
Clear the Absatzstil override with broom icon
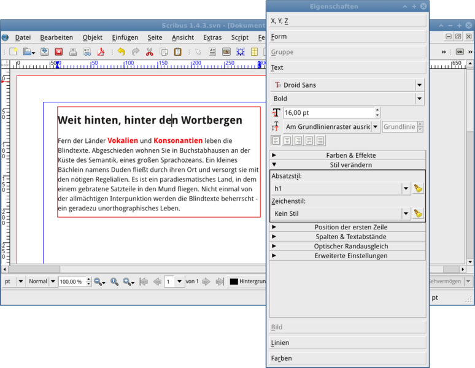click(x=418, y=189)
